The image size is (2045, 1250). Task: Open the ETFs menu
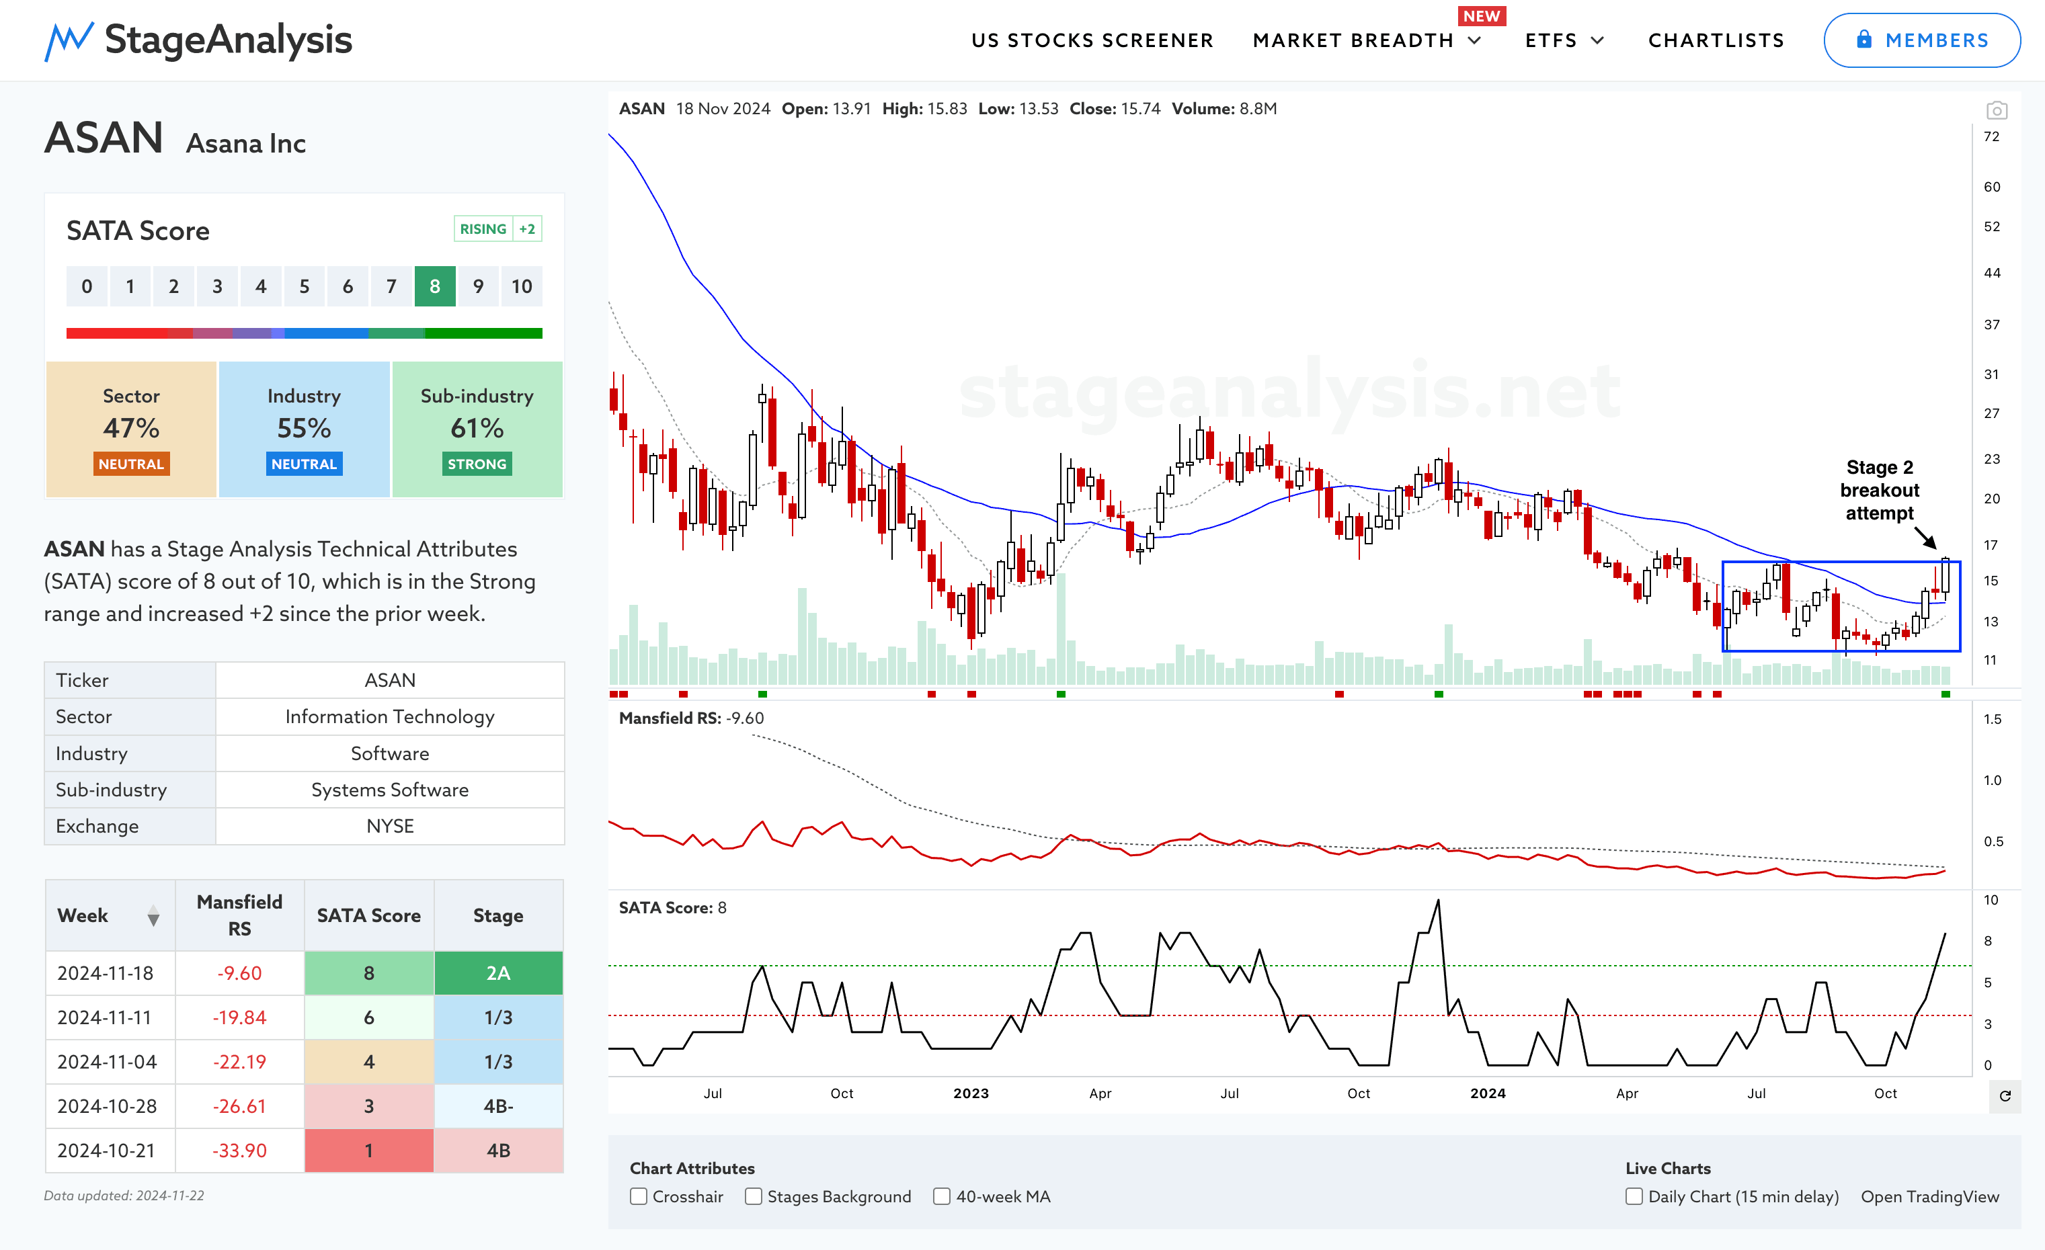[1551, 40]
